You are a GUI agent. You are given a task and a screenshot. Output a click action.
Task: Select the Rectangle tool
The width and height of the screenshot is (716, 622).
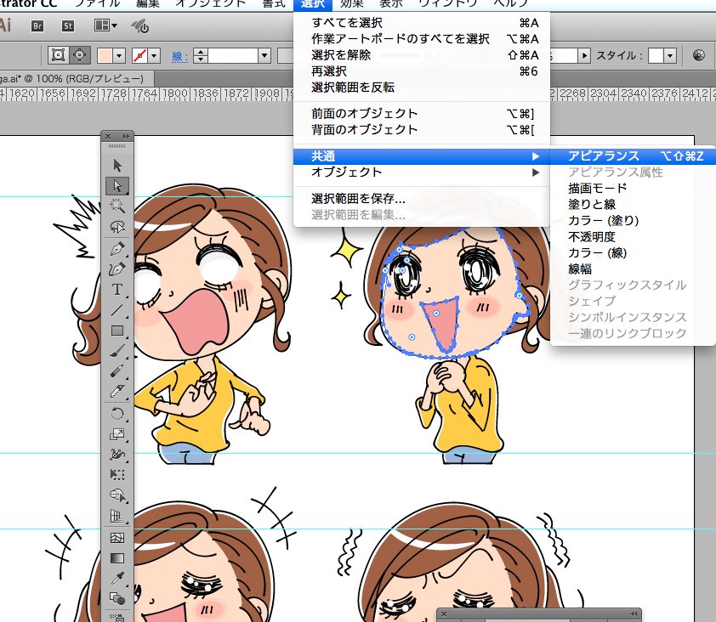tap(117, 331)
